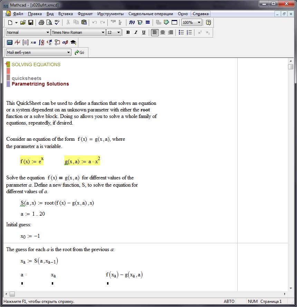Align regions vertically down

[120, 22]
